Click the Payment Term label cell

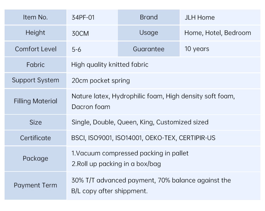[35, 186]
